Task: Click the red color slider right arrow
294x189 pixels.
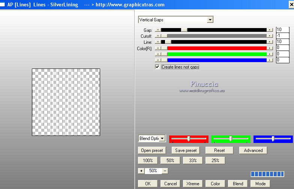Action: pyautogui.click(x=270, y=48)
